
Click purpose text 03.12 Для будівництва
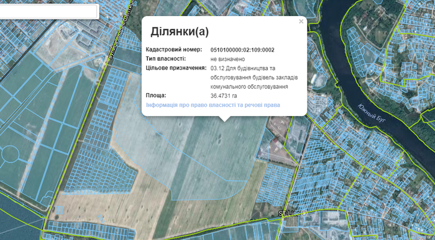(243, 68)
